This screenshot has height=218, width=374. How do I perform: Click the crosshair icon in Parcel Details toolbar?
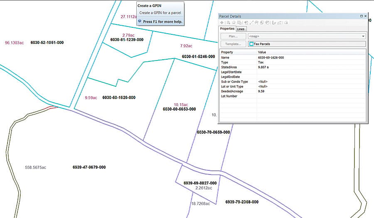point(222,23)
